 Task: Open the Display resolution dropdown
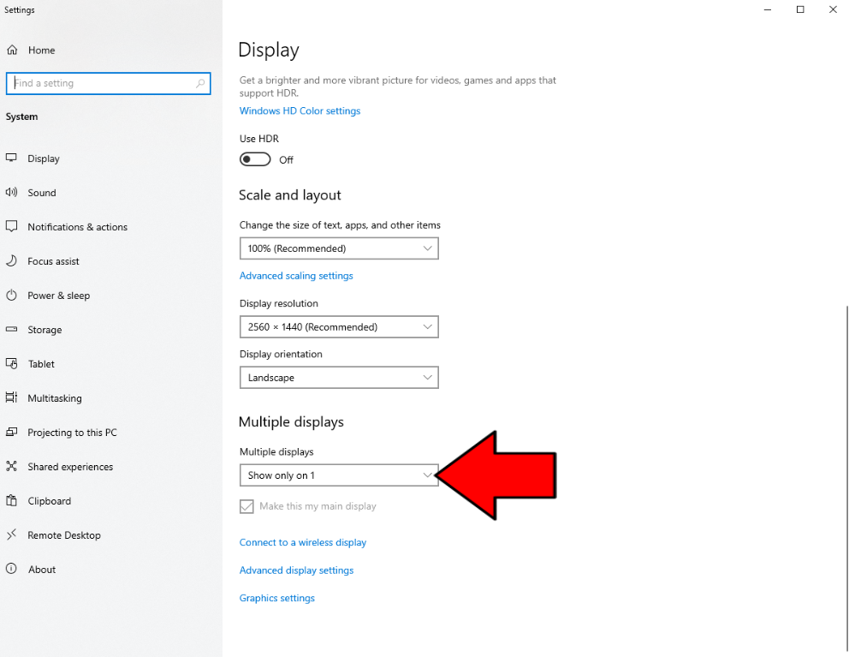tap(339, 327)
